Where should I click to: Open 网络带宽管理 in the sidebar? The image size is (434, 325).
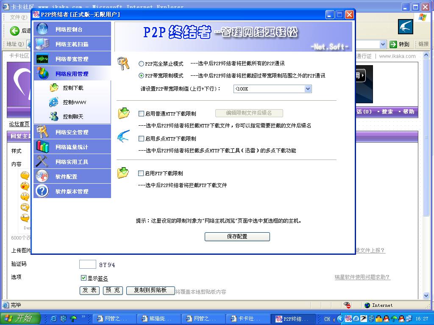(x=72, y=59)
